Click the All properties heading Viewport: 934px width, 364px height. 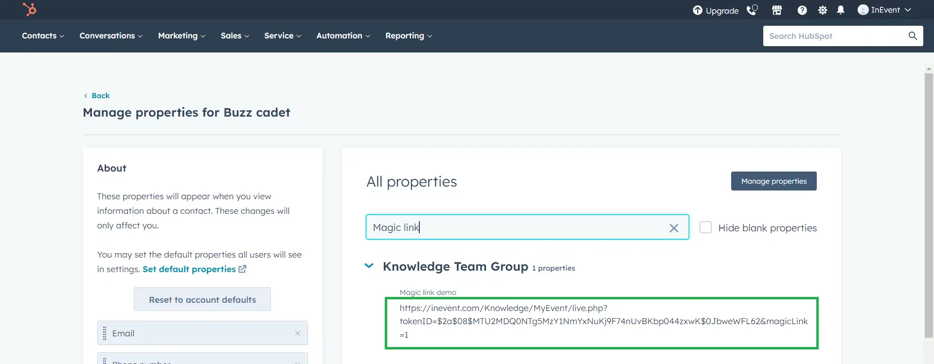(412, 182)
